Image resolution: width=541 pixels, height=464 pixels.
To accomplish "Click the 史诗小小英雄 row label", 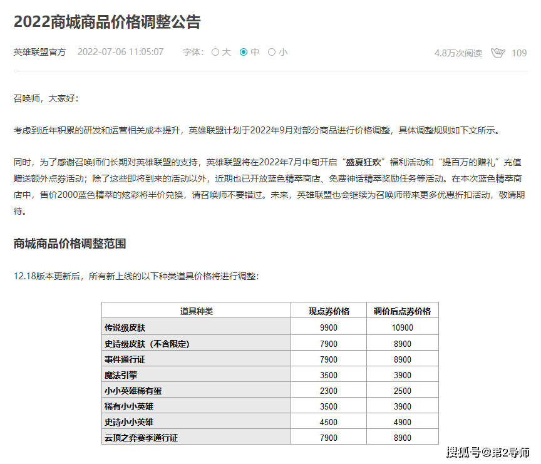I will (129, 422).
